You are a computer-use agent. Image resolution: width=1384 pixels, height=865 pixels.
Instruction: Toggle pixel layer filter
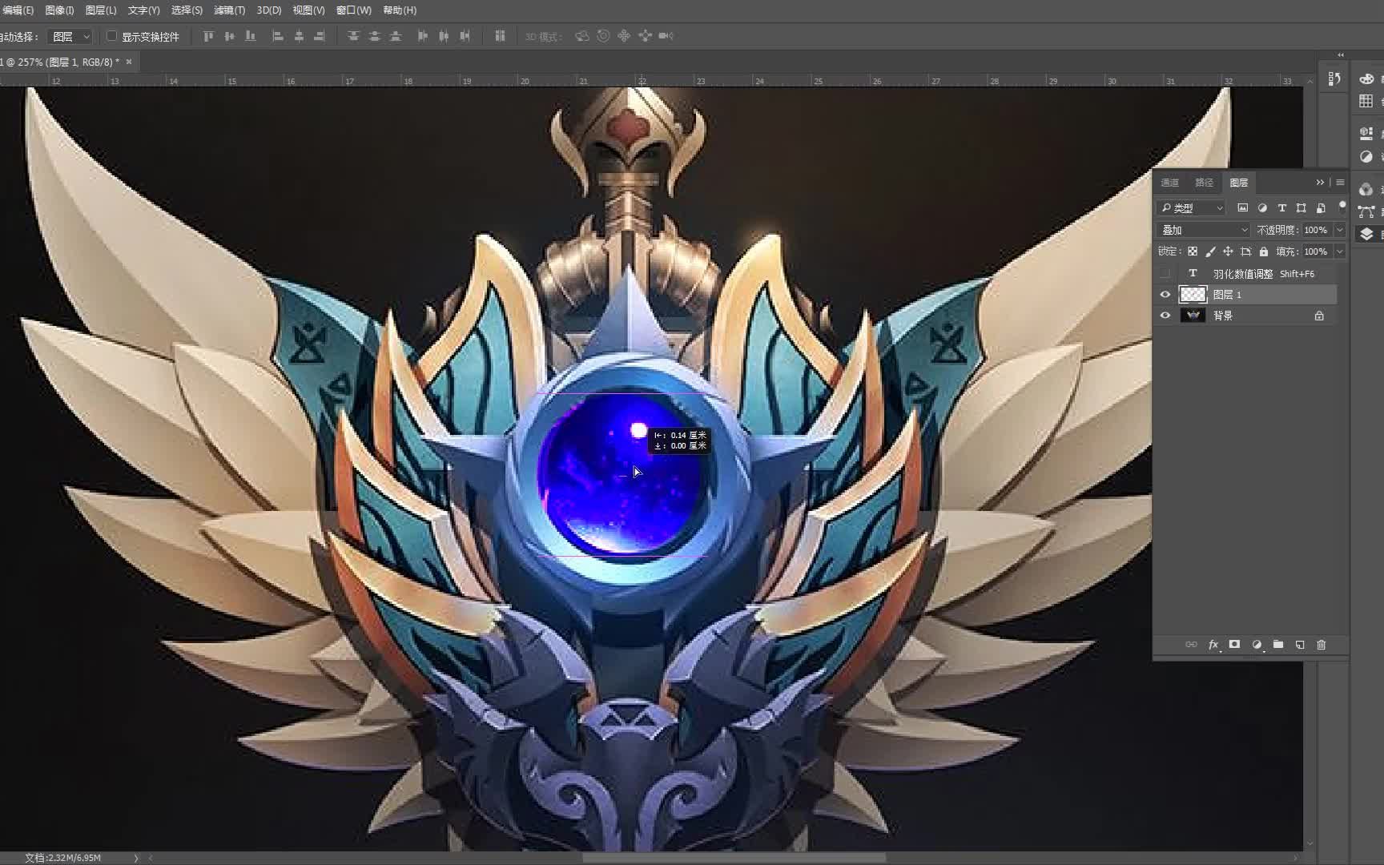(x=1242, y=208)
